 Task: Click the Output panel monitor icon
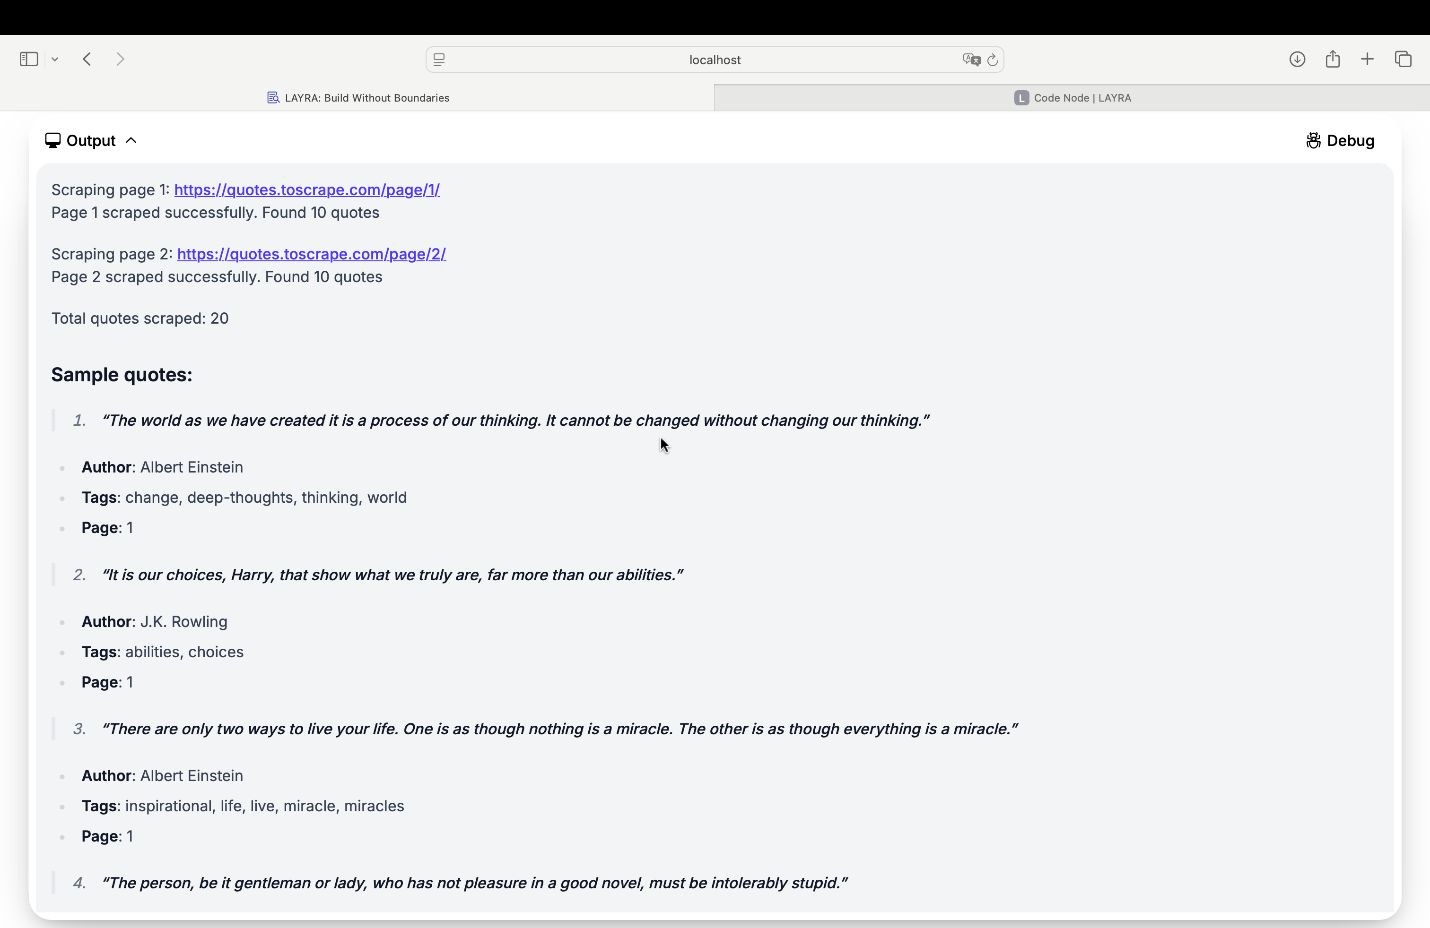pos(53,140)
